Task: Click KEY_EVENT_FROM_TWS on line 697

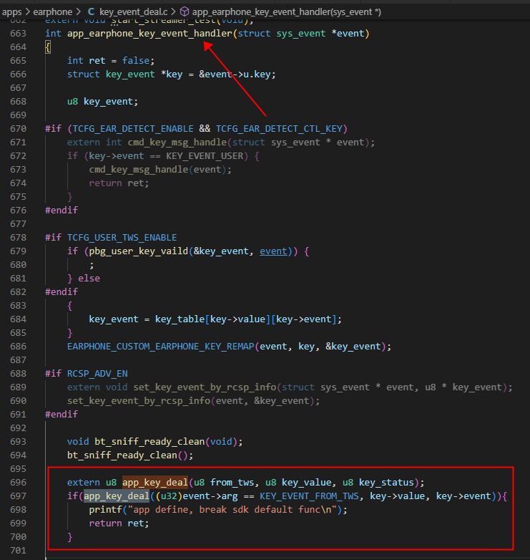Action: pos(309,496)
